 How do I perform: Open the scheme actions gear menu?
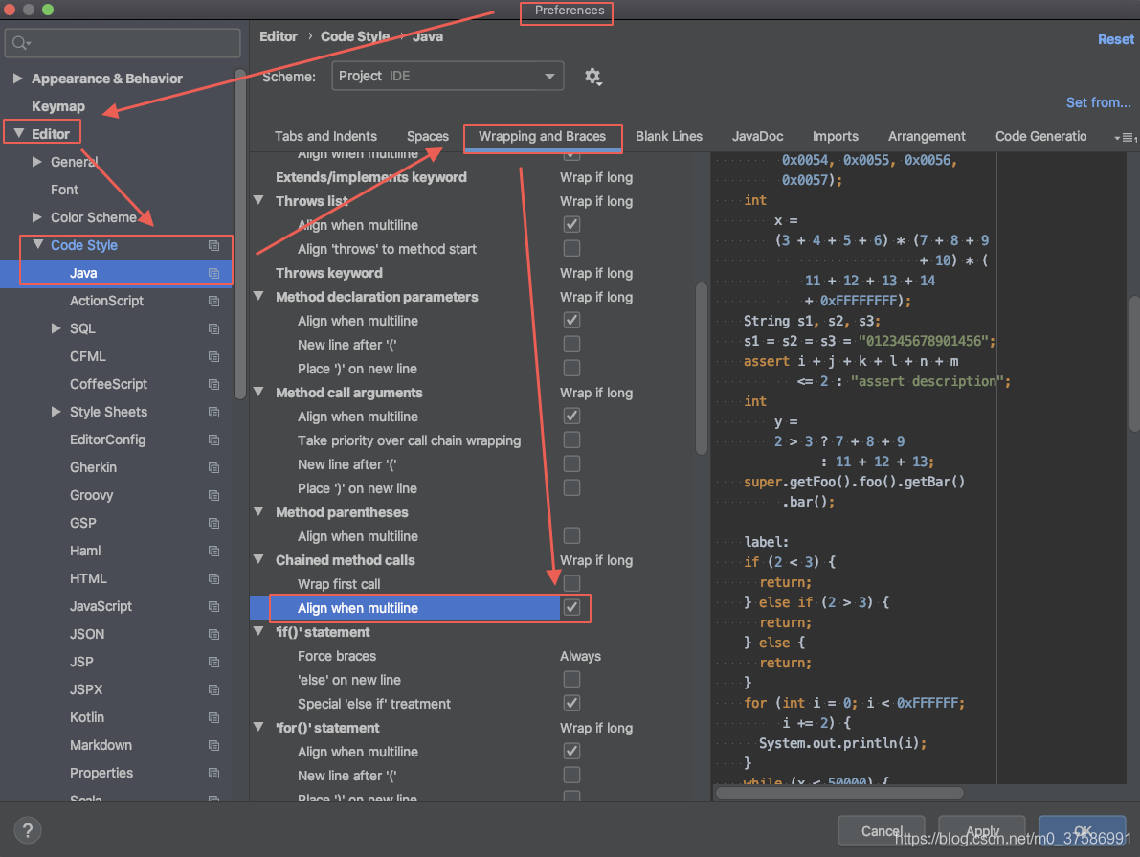click(x=592, y=77)
